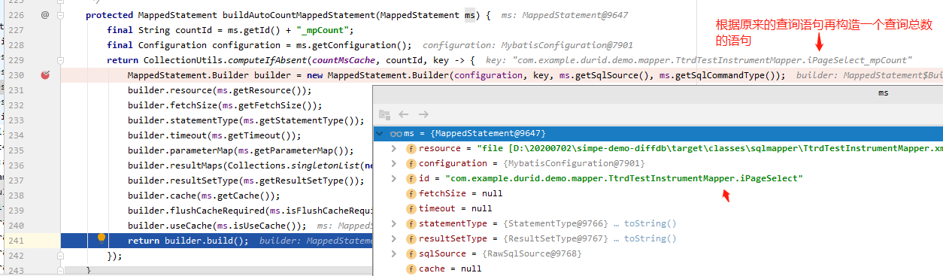Click the field icon beside timeout
The width and height of the screenshot is (943, 276).
click(411, 208)
